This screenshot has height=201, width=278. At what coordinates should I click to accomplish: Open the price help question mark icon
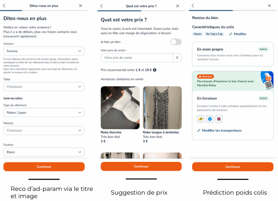[154, 70]
